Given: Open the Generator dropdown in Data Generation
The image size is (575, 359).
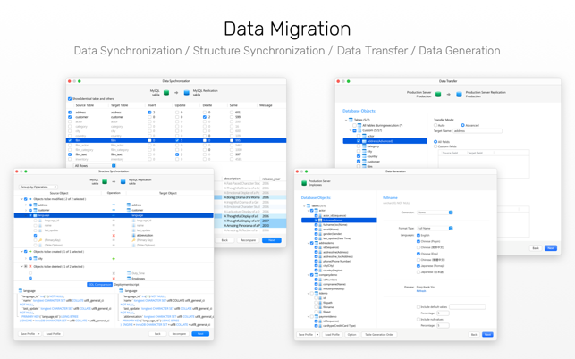Looking at the screenshot, I should [x=435, y=213].
